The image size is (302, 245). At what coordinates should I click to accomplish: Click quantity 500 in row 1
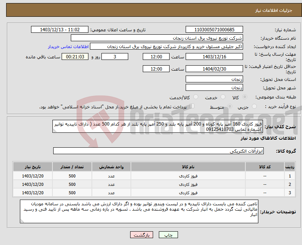[x=72, y=176]
